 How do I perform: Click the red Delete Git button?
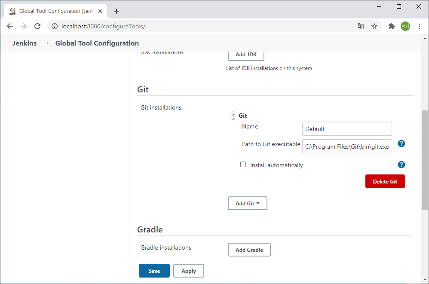pos(385,181)
